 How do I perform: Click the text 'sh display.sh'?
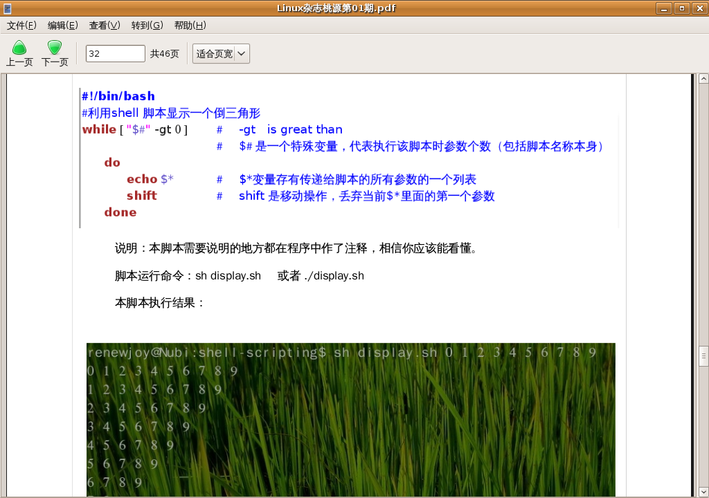click(228, 276)
